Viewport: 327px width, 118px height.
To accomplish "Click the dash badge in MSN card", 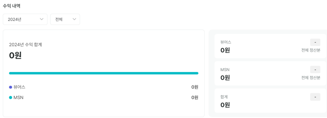I will (315, 70).
